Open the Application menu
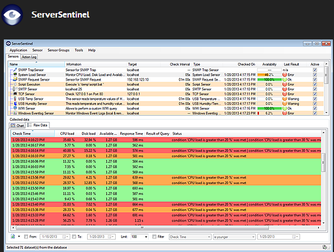The width and height of the screenshot is (334, 252). [x=18, y=50]
